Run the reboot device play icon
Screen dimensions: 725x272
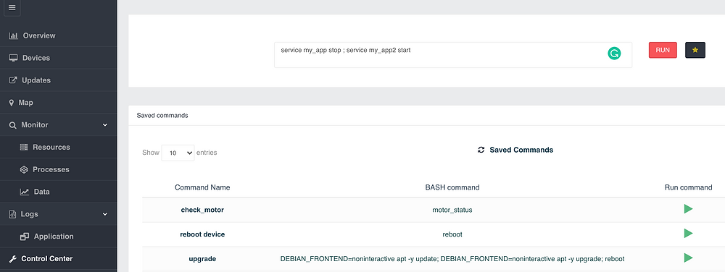(x=688, y=233)
